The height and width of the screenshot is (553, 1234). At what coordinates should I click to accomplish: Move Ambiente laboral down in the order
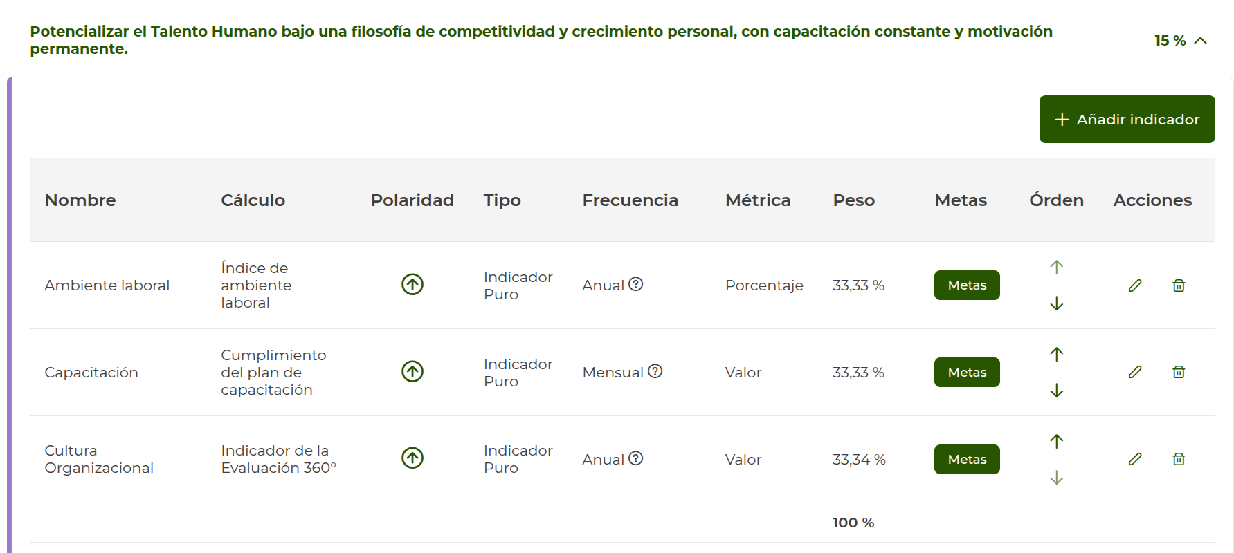pos(1057,303)
